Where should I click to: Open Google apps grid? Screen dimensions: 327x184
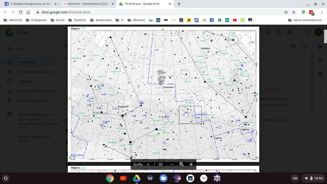307,32
